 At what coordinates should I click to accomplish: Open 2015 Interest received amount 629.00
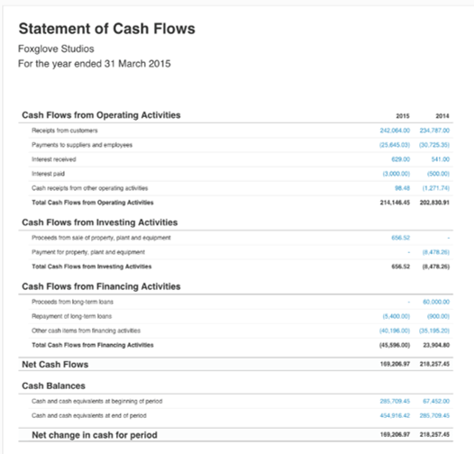[400, 159]
